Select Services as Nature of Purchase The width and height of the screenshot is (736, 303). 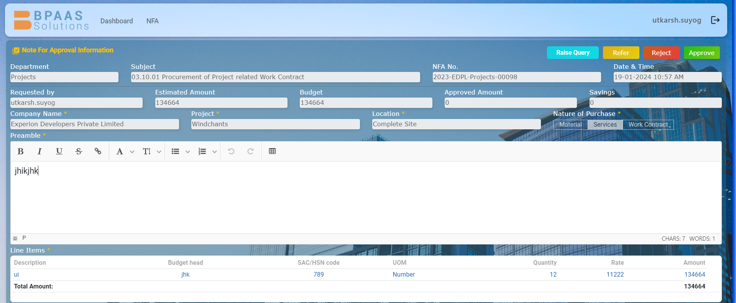click(605, 125)
